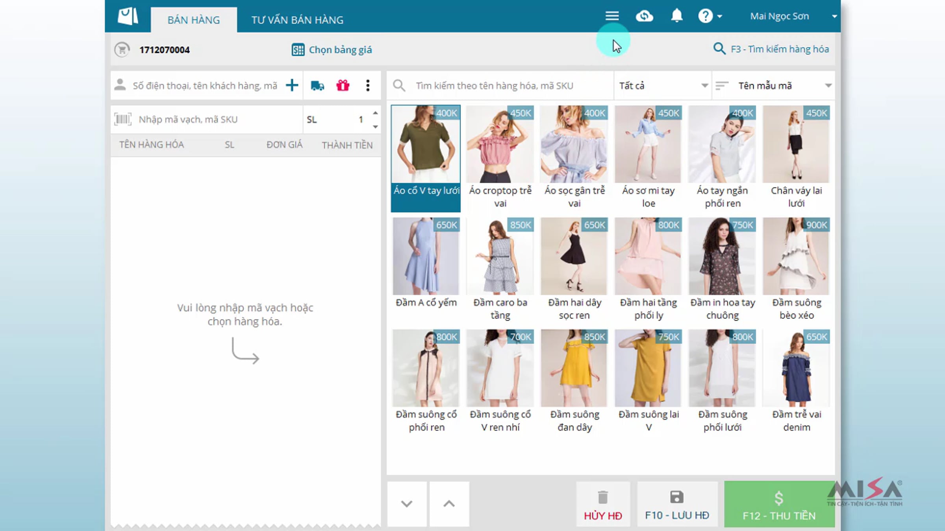Click F12 - THU TIỀN button

pyautogui.click(x=779, y=504)
